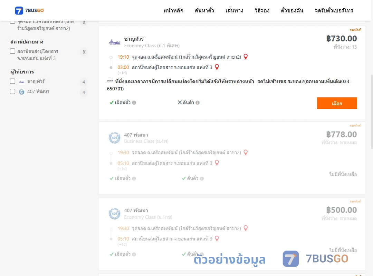This screenshot has width=373, height=276.
Task: Open departure map pin in the ฿500.00 card
Action: [246, 228]
